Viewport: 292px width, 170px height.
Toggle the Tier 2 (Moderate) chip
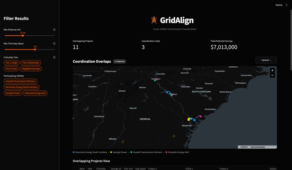[x=31, y=63]
